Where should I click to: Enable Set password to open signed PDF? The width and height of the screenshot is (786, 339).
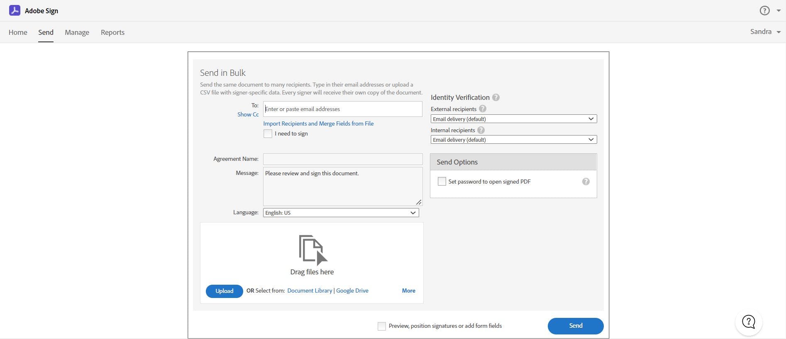pos(442,182)
